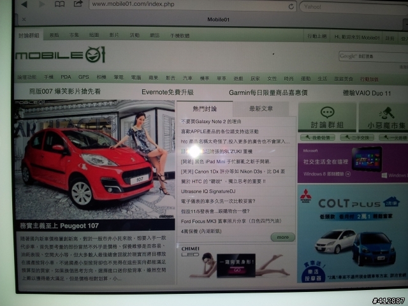Click the GO button in the CHIMEI LED ad
Screen dimensions: 408x306
coord(237,270)
